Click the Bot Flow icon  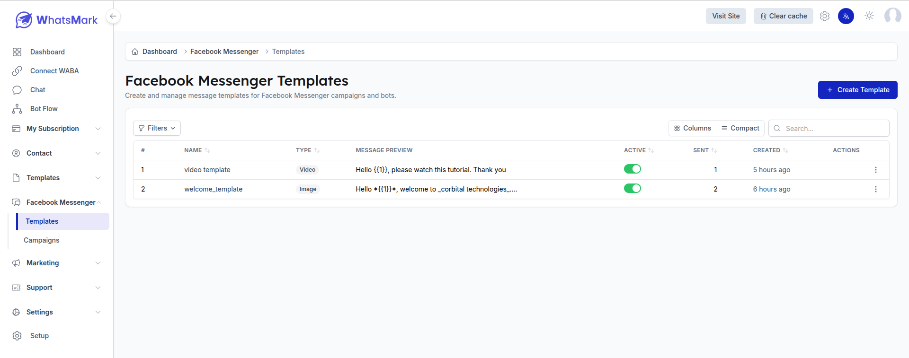tap(17, 109)
